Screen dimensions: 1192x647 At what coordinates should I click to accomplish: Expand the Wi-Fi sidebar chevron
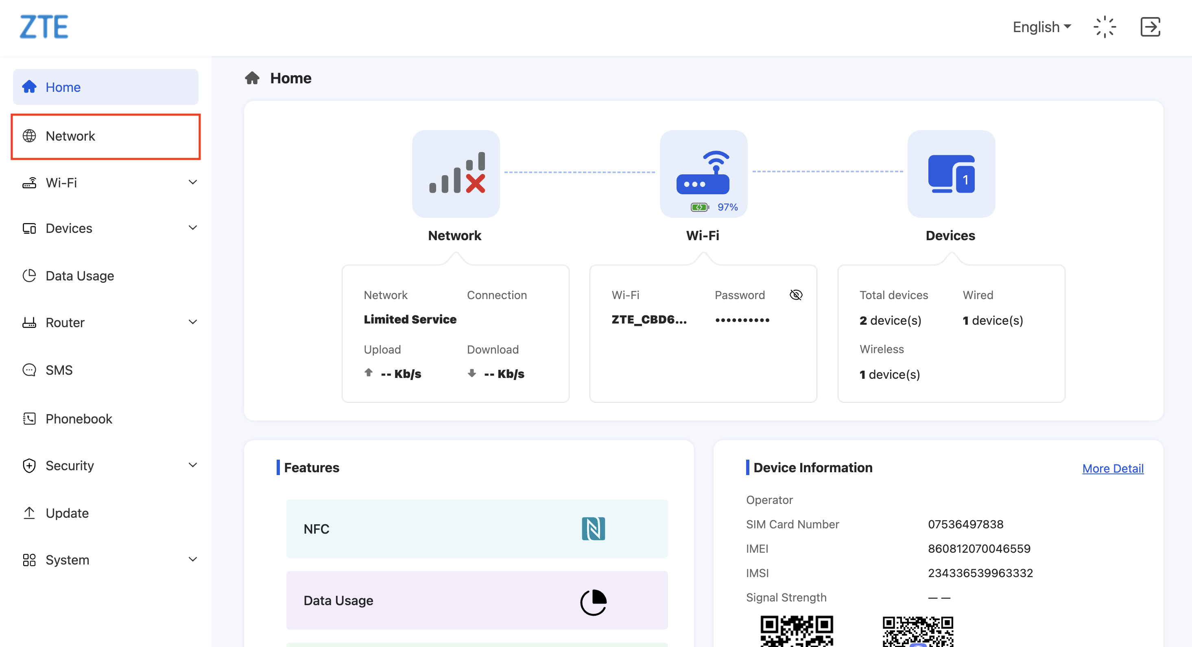[x=193, y=182]
